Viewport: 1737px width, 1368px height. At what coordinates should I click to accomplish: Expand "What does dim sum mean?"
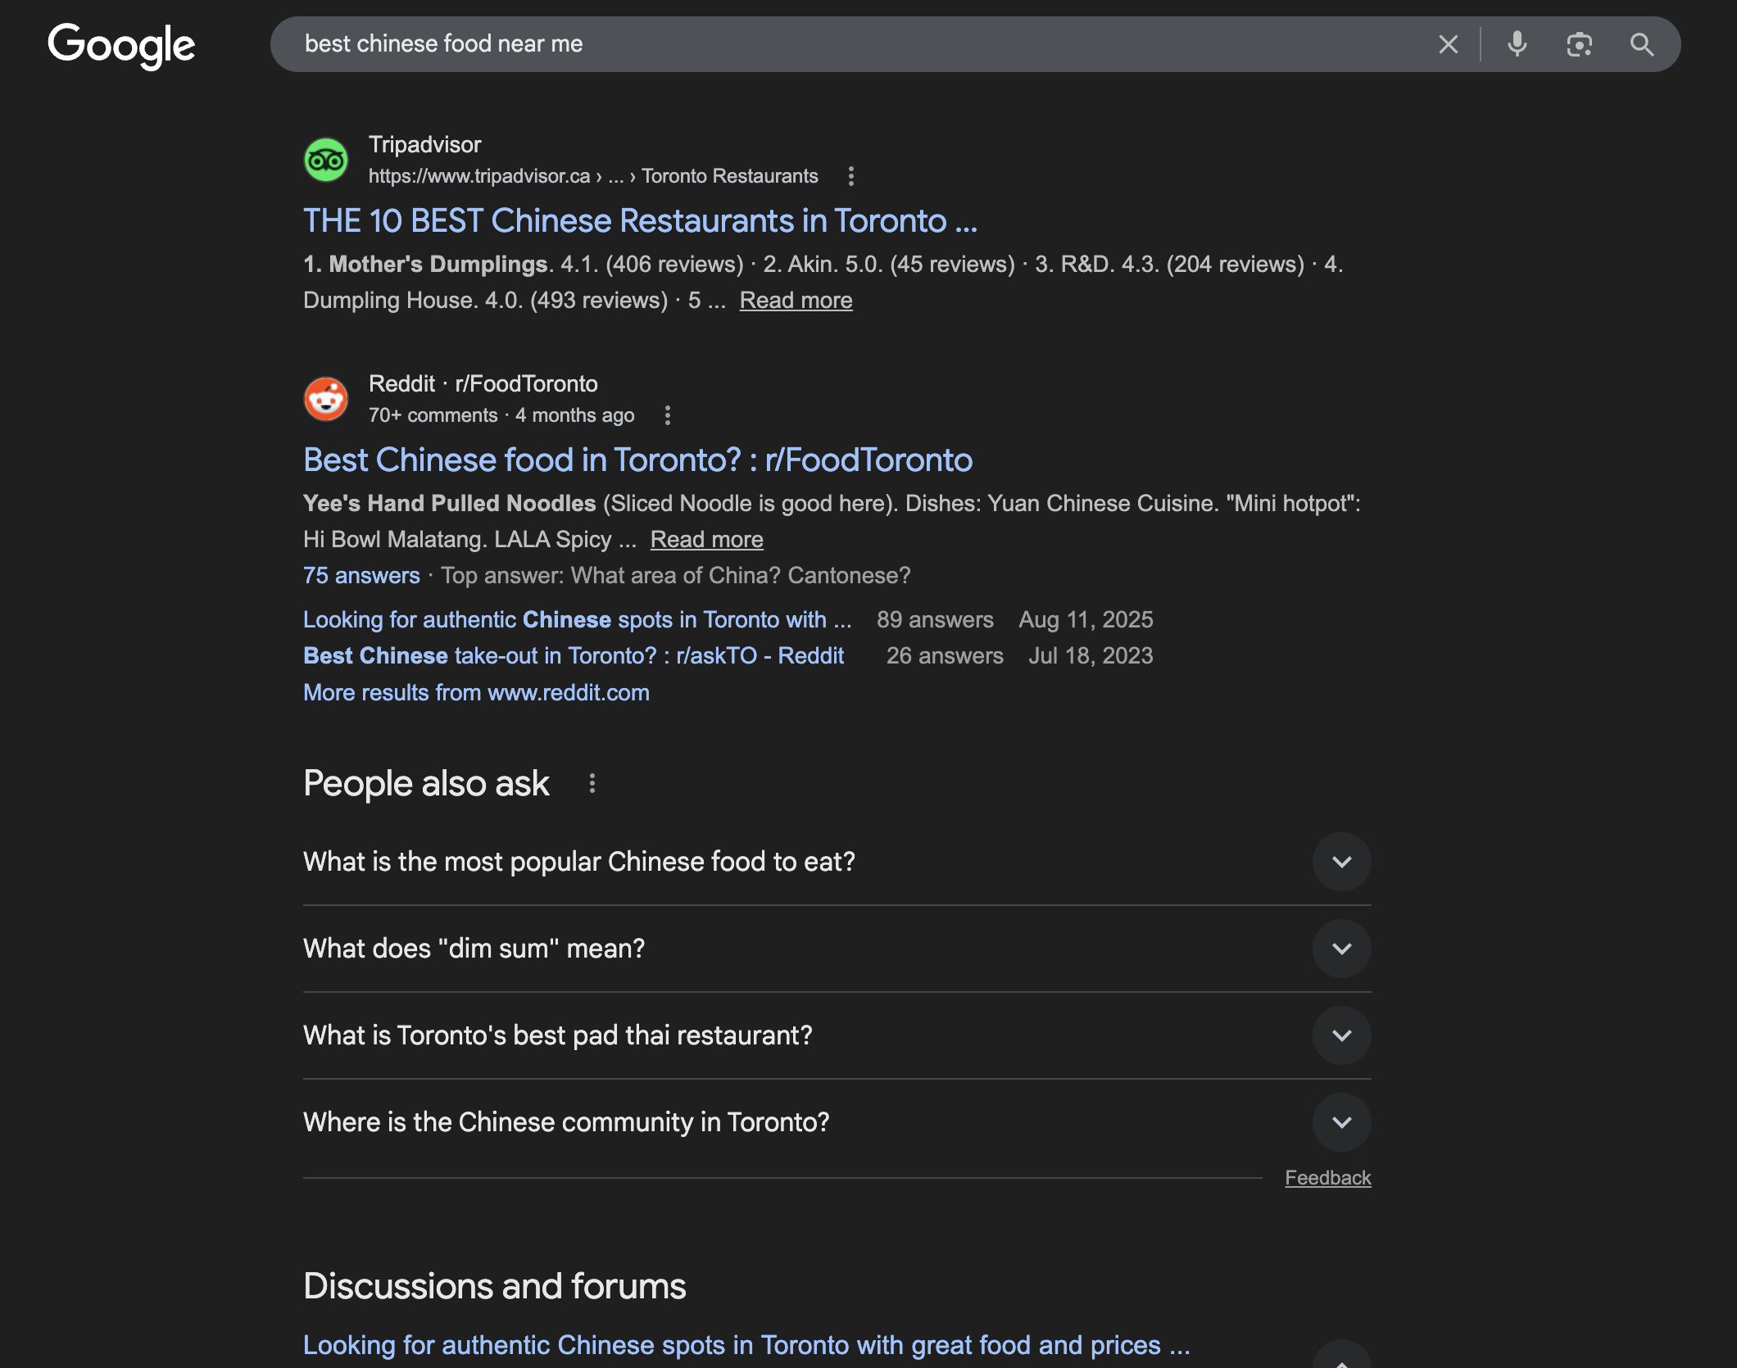(1341, 949)
